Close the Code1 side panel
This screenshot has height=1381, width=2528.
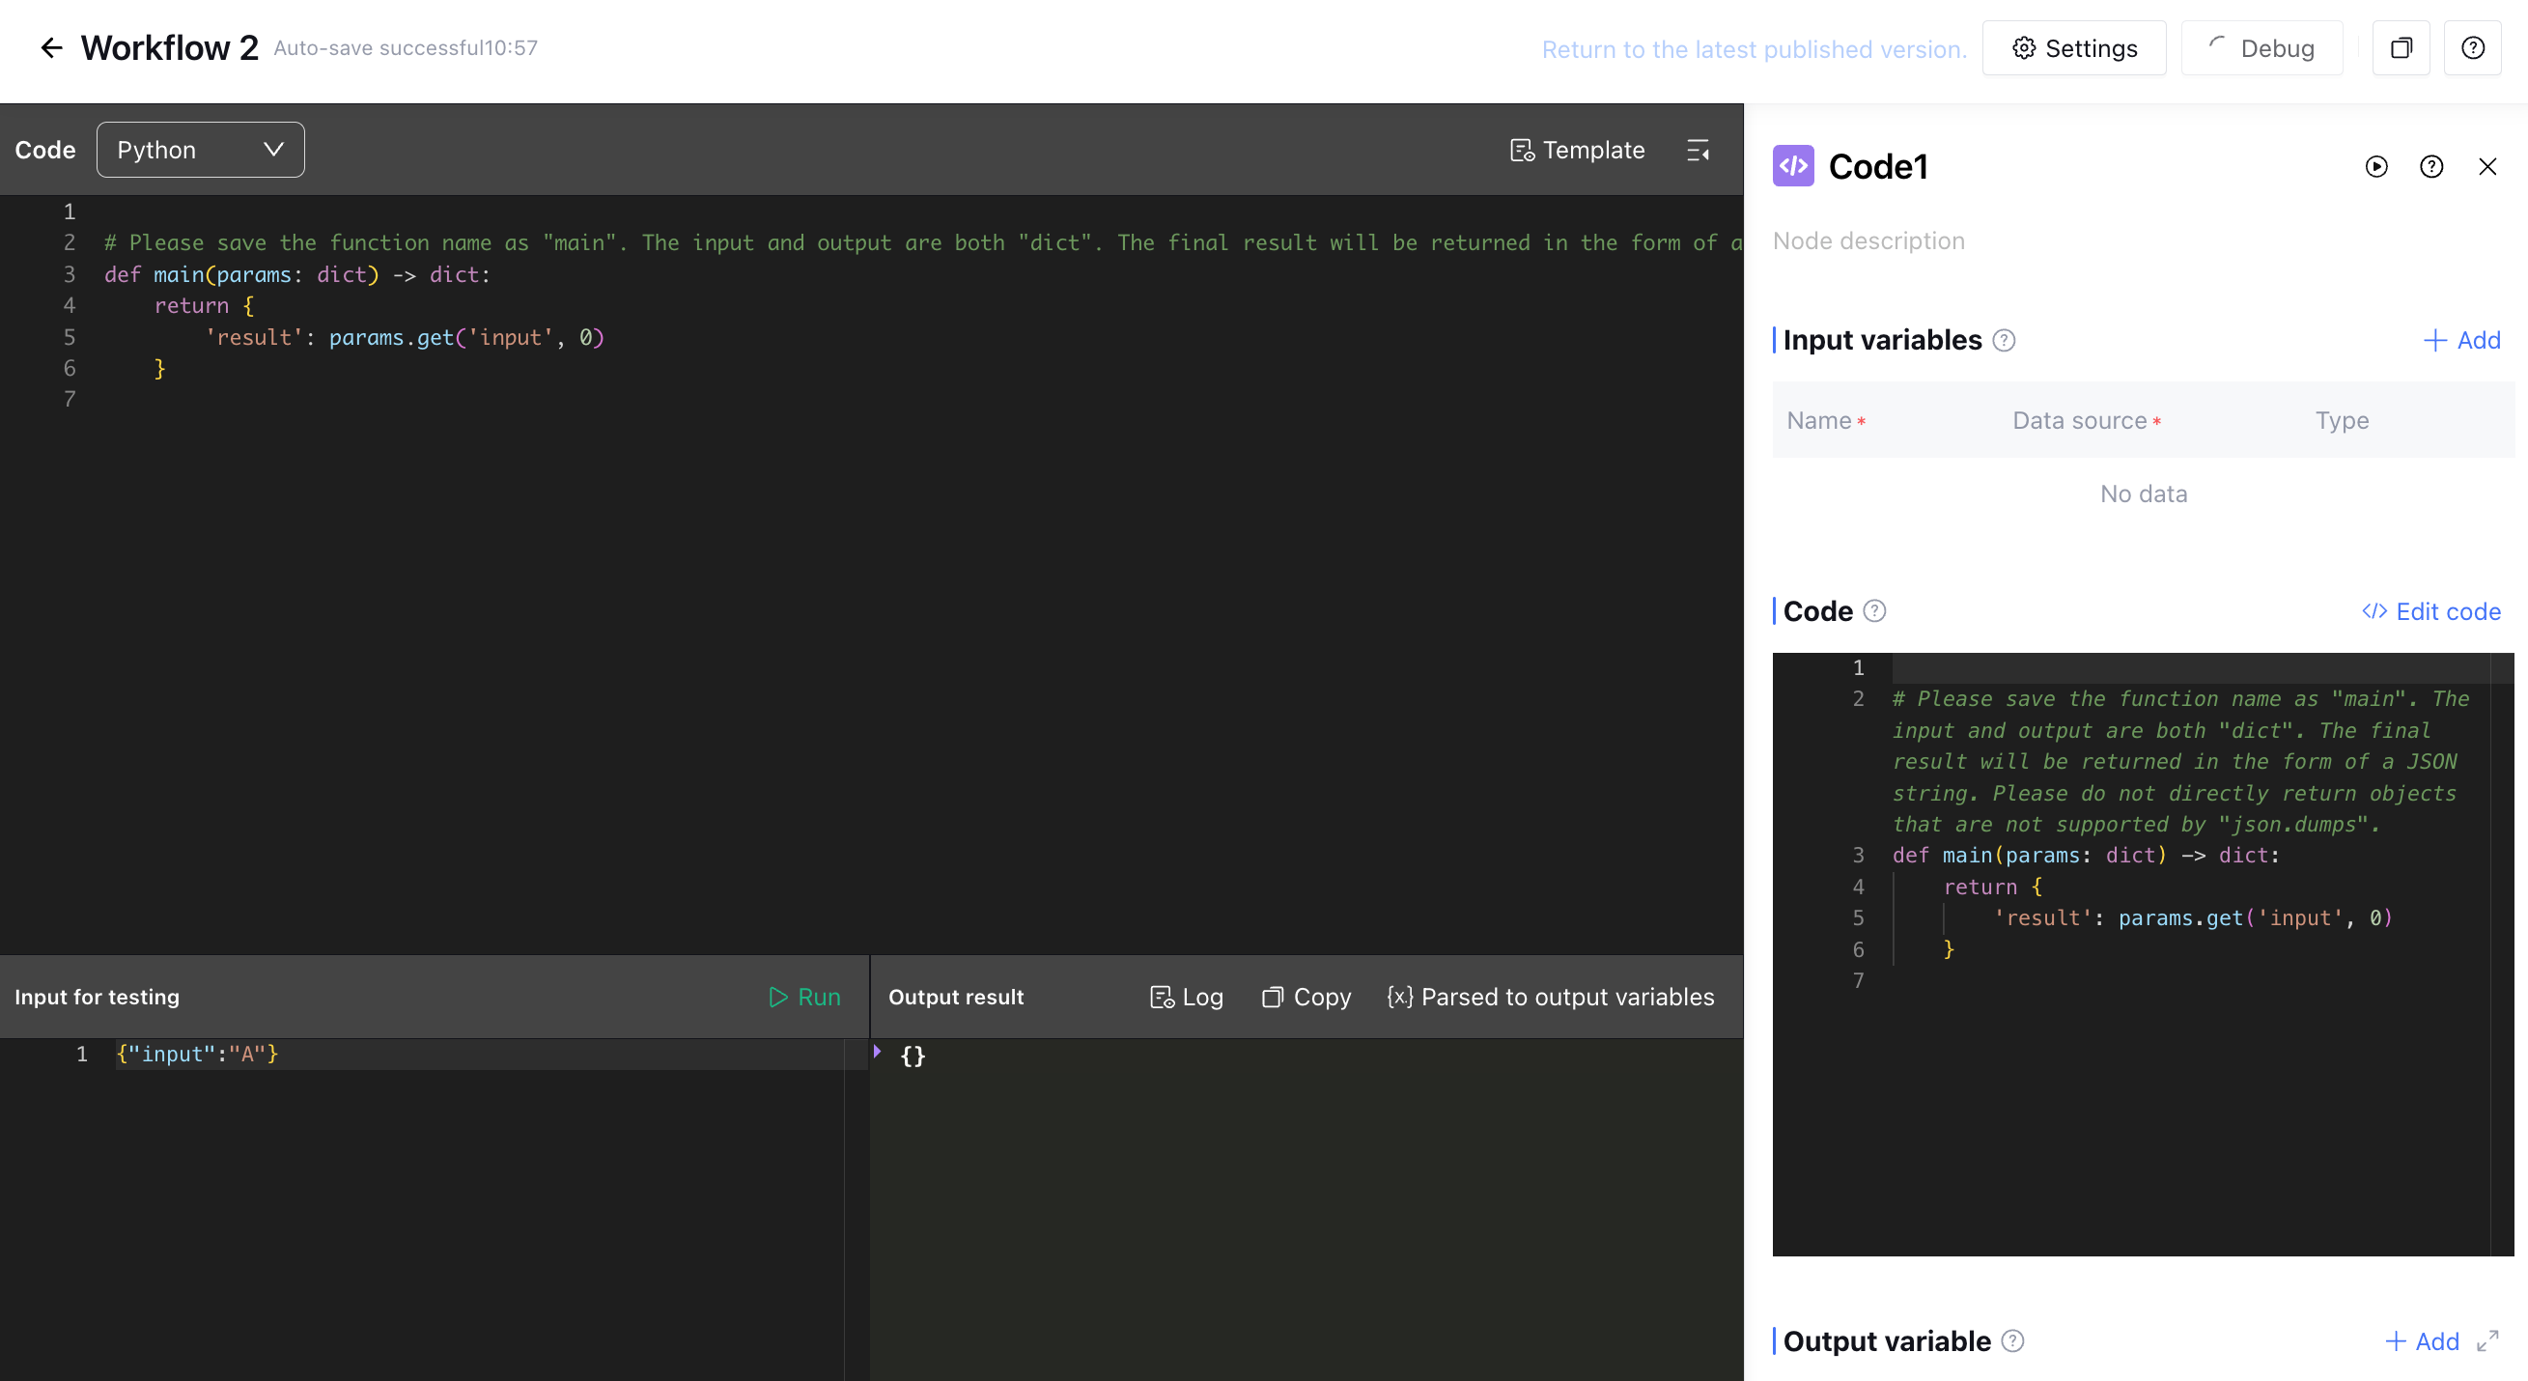point(2486,167)
